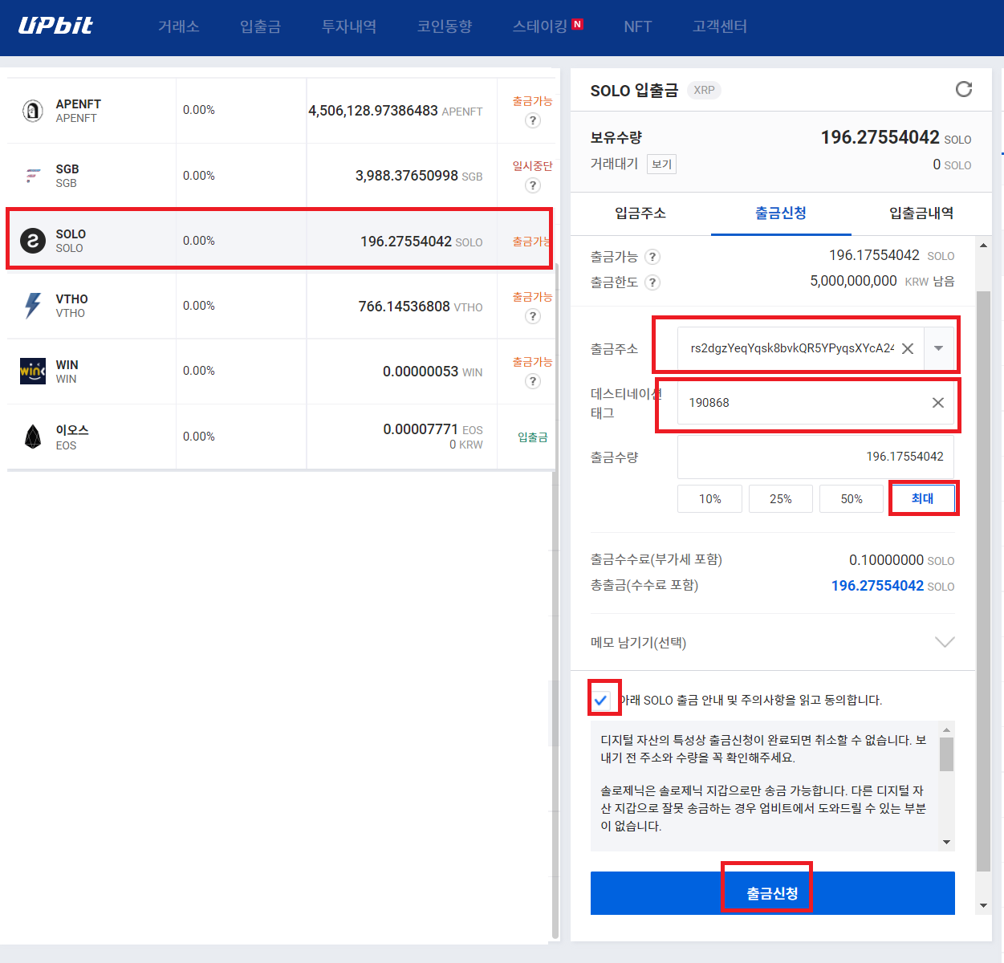Click the XRP badge beside SOLO 입출금

tap(704, 90)
